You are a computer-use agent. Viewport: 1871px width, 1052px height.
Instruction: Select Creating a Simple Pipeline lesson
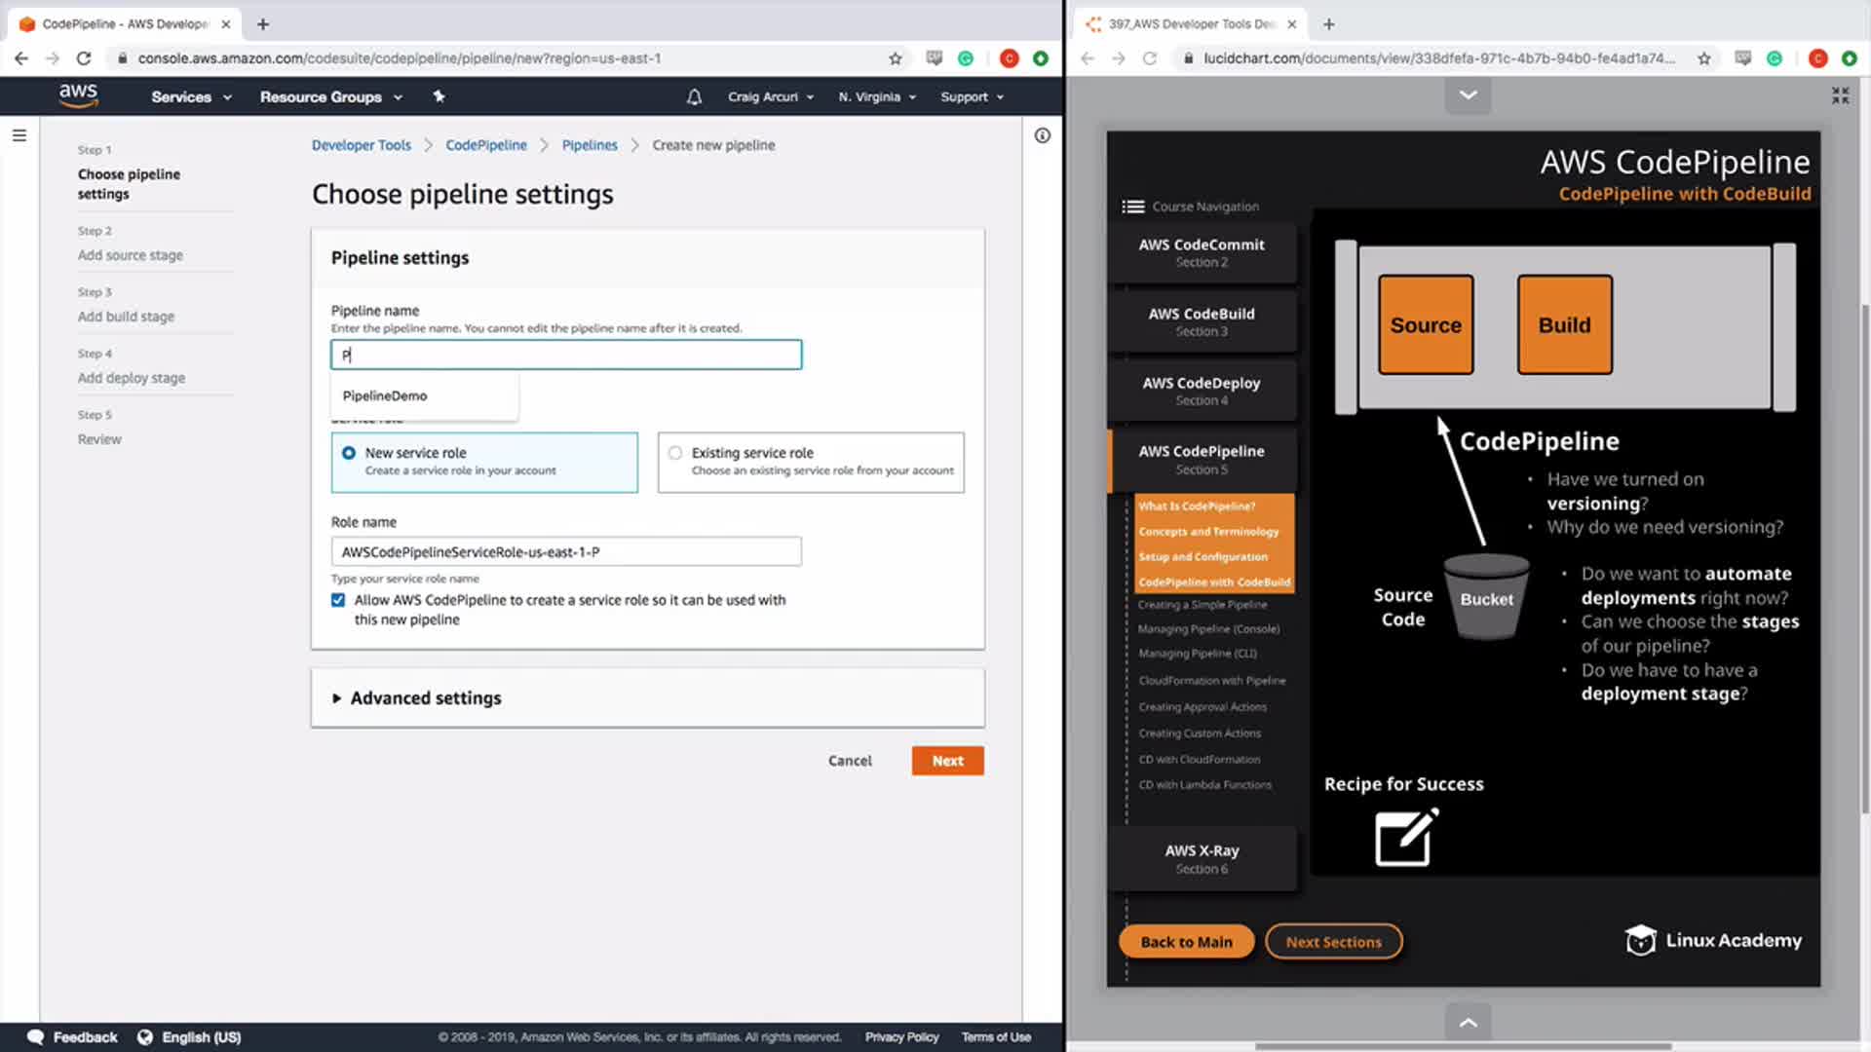click(1202, 605)
